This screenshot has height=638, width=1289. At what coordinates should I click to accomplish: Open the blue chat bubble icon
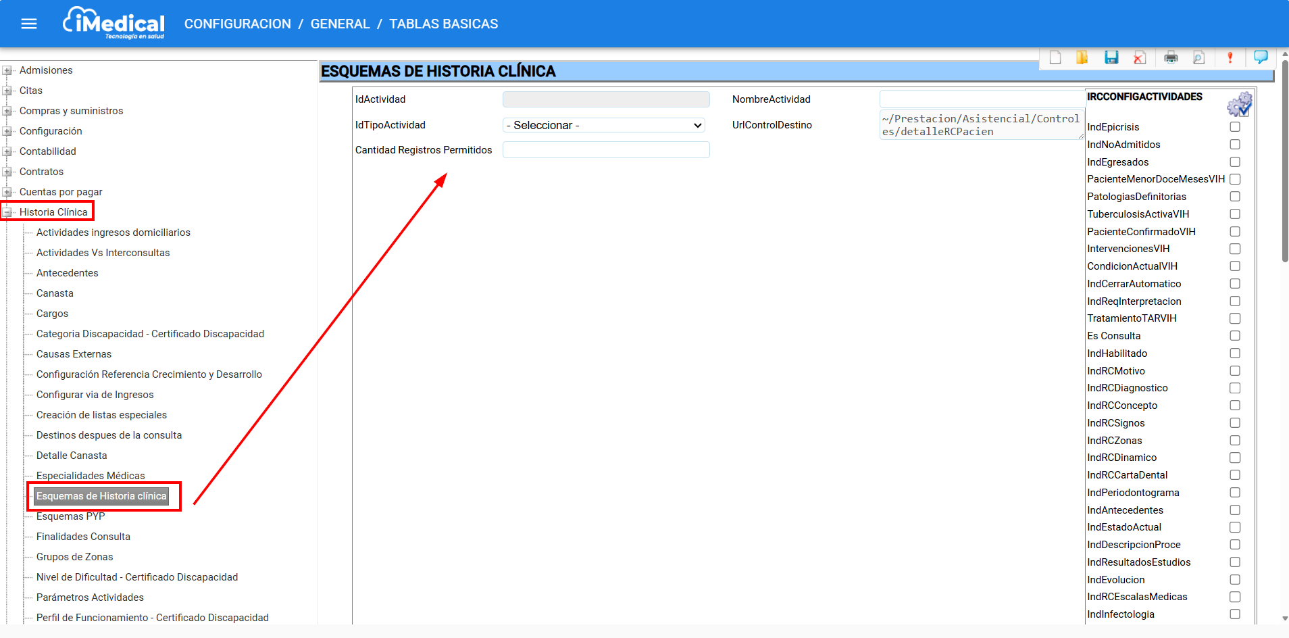tap(1260, 57)
